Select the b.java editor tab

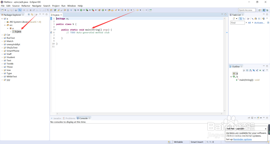coord(56,15)
